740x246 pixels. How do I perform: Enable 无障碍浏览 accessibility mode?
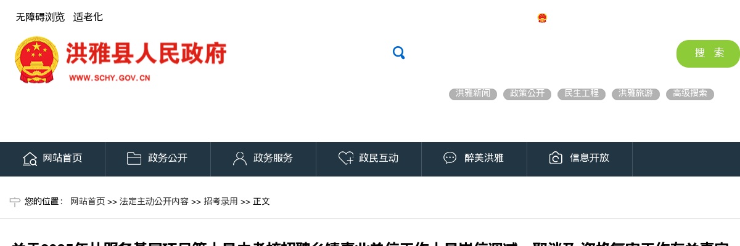point(40,17)
